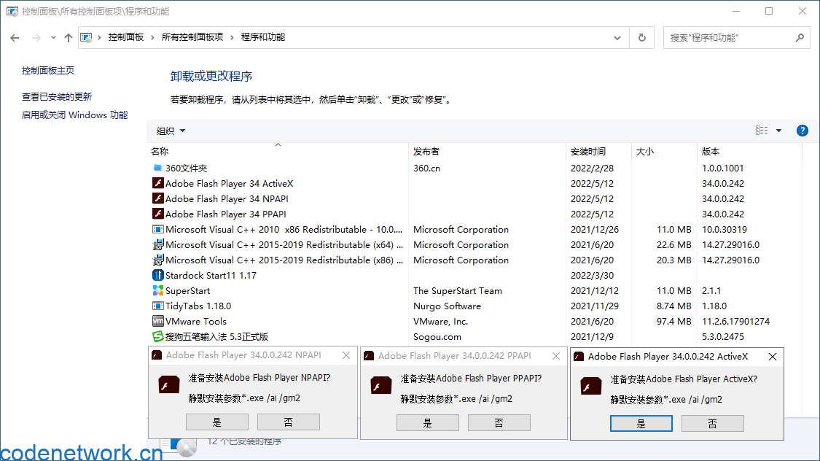This screenshot has height=461, width=820.
Task: Click the Adobe Flash Player 34 NPAPI icon
Action: (158, 198)
